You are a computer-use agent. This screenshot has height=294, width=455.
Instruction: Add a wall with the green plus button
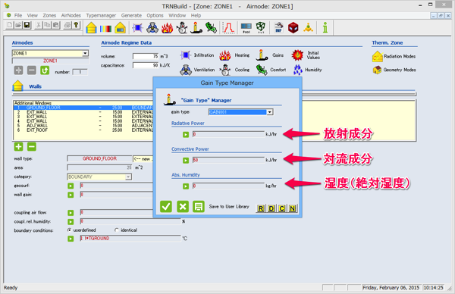tap(18, 147)
